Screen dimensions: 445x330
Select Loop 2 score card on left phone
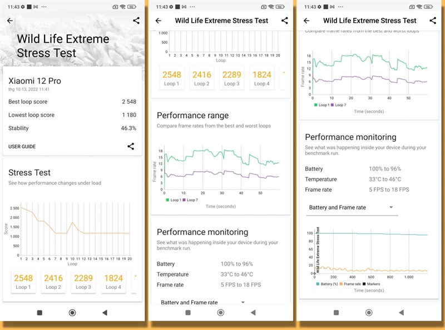[x=53, y=282]
